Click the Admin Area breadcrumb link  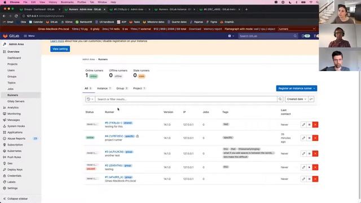[89, 59]
